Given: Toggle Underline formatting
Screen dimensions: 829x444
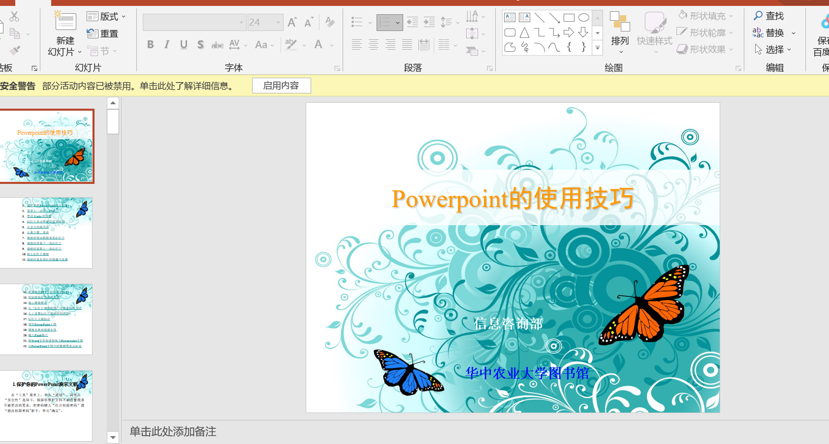Looking at the screenshot, I should click(x=184, y=45).
